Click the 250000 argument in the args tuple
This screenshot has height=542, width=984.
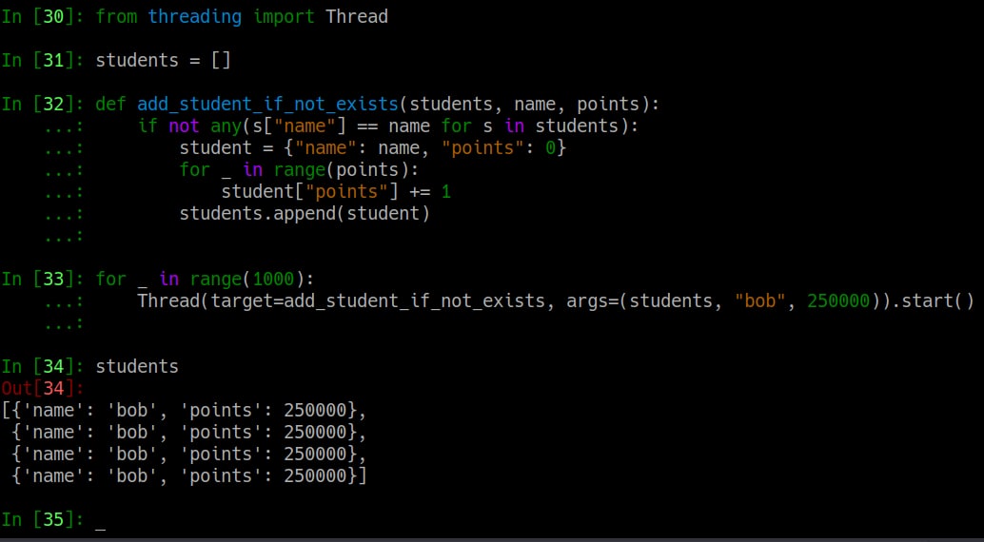point(837,301)
